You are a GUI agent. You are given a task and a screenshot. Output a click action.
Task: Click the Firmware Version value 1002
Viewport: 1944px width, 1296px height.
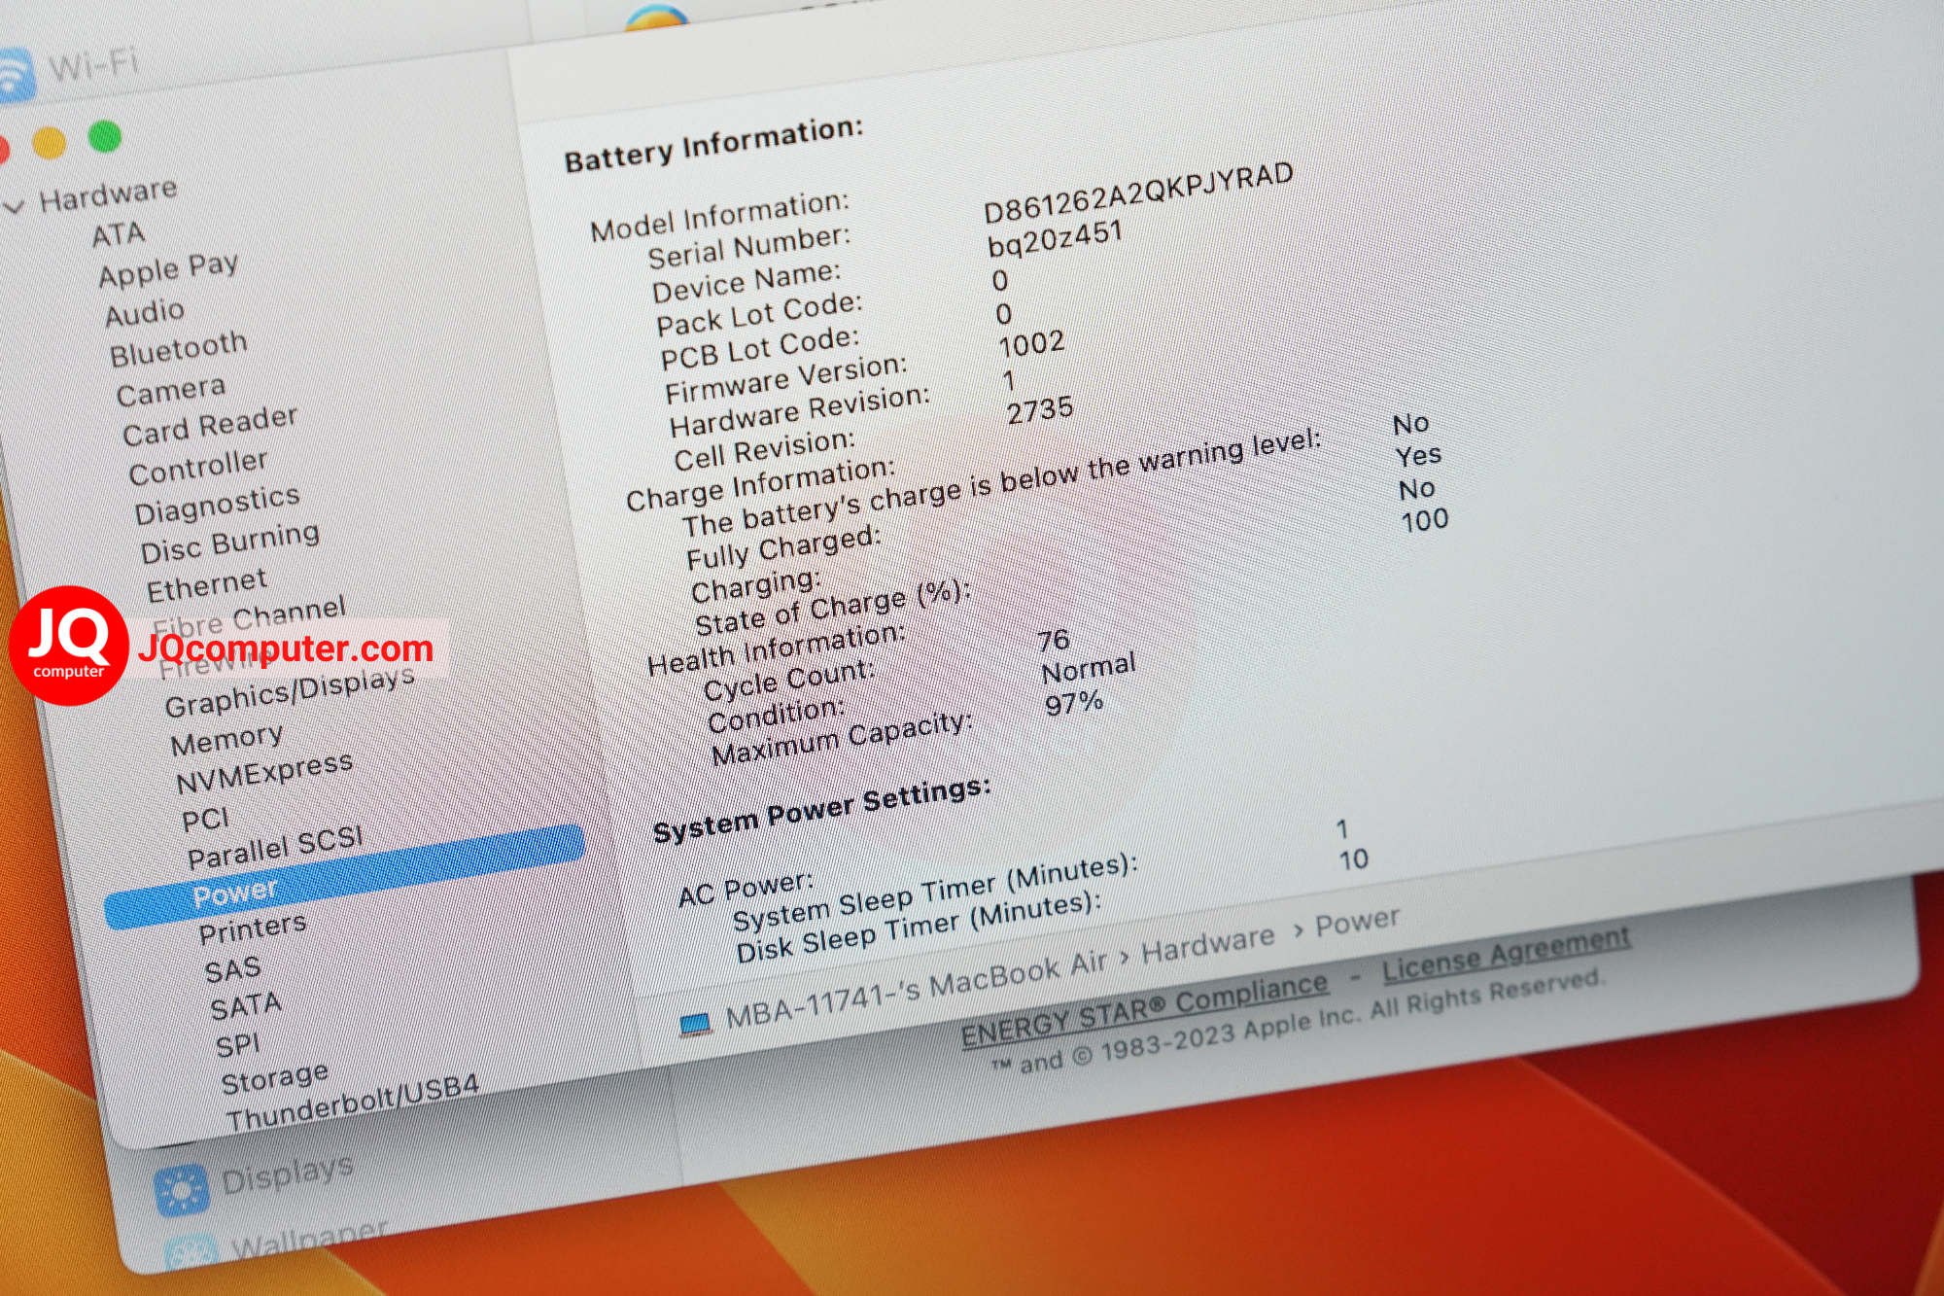[1032, 344]
